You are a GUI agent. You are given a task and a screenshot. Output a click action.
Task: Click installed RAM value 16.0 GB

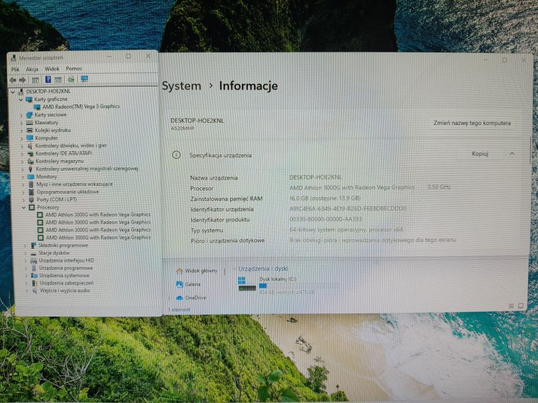[325, 198]
